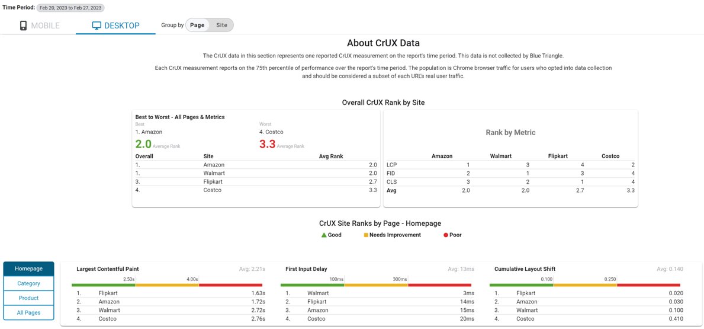Click the Avg row label in Rank by Metric
Screen dimensions: 704x329
pos(391,190)
